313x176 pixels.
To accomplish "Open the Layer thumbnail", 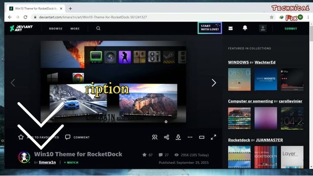I will (x=292, y=157).
